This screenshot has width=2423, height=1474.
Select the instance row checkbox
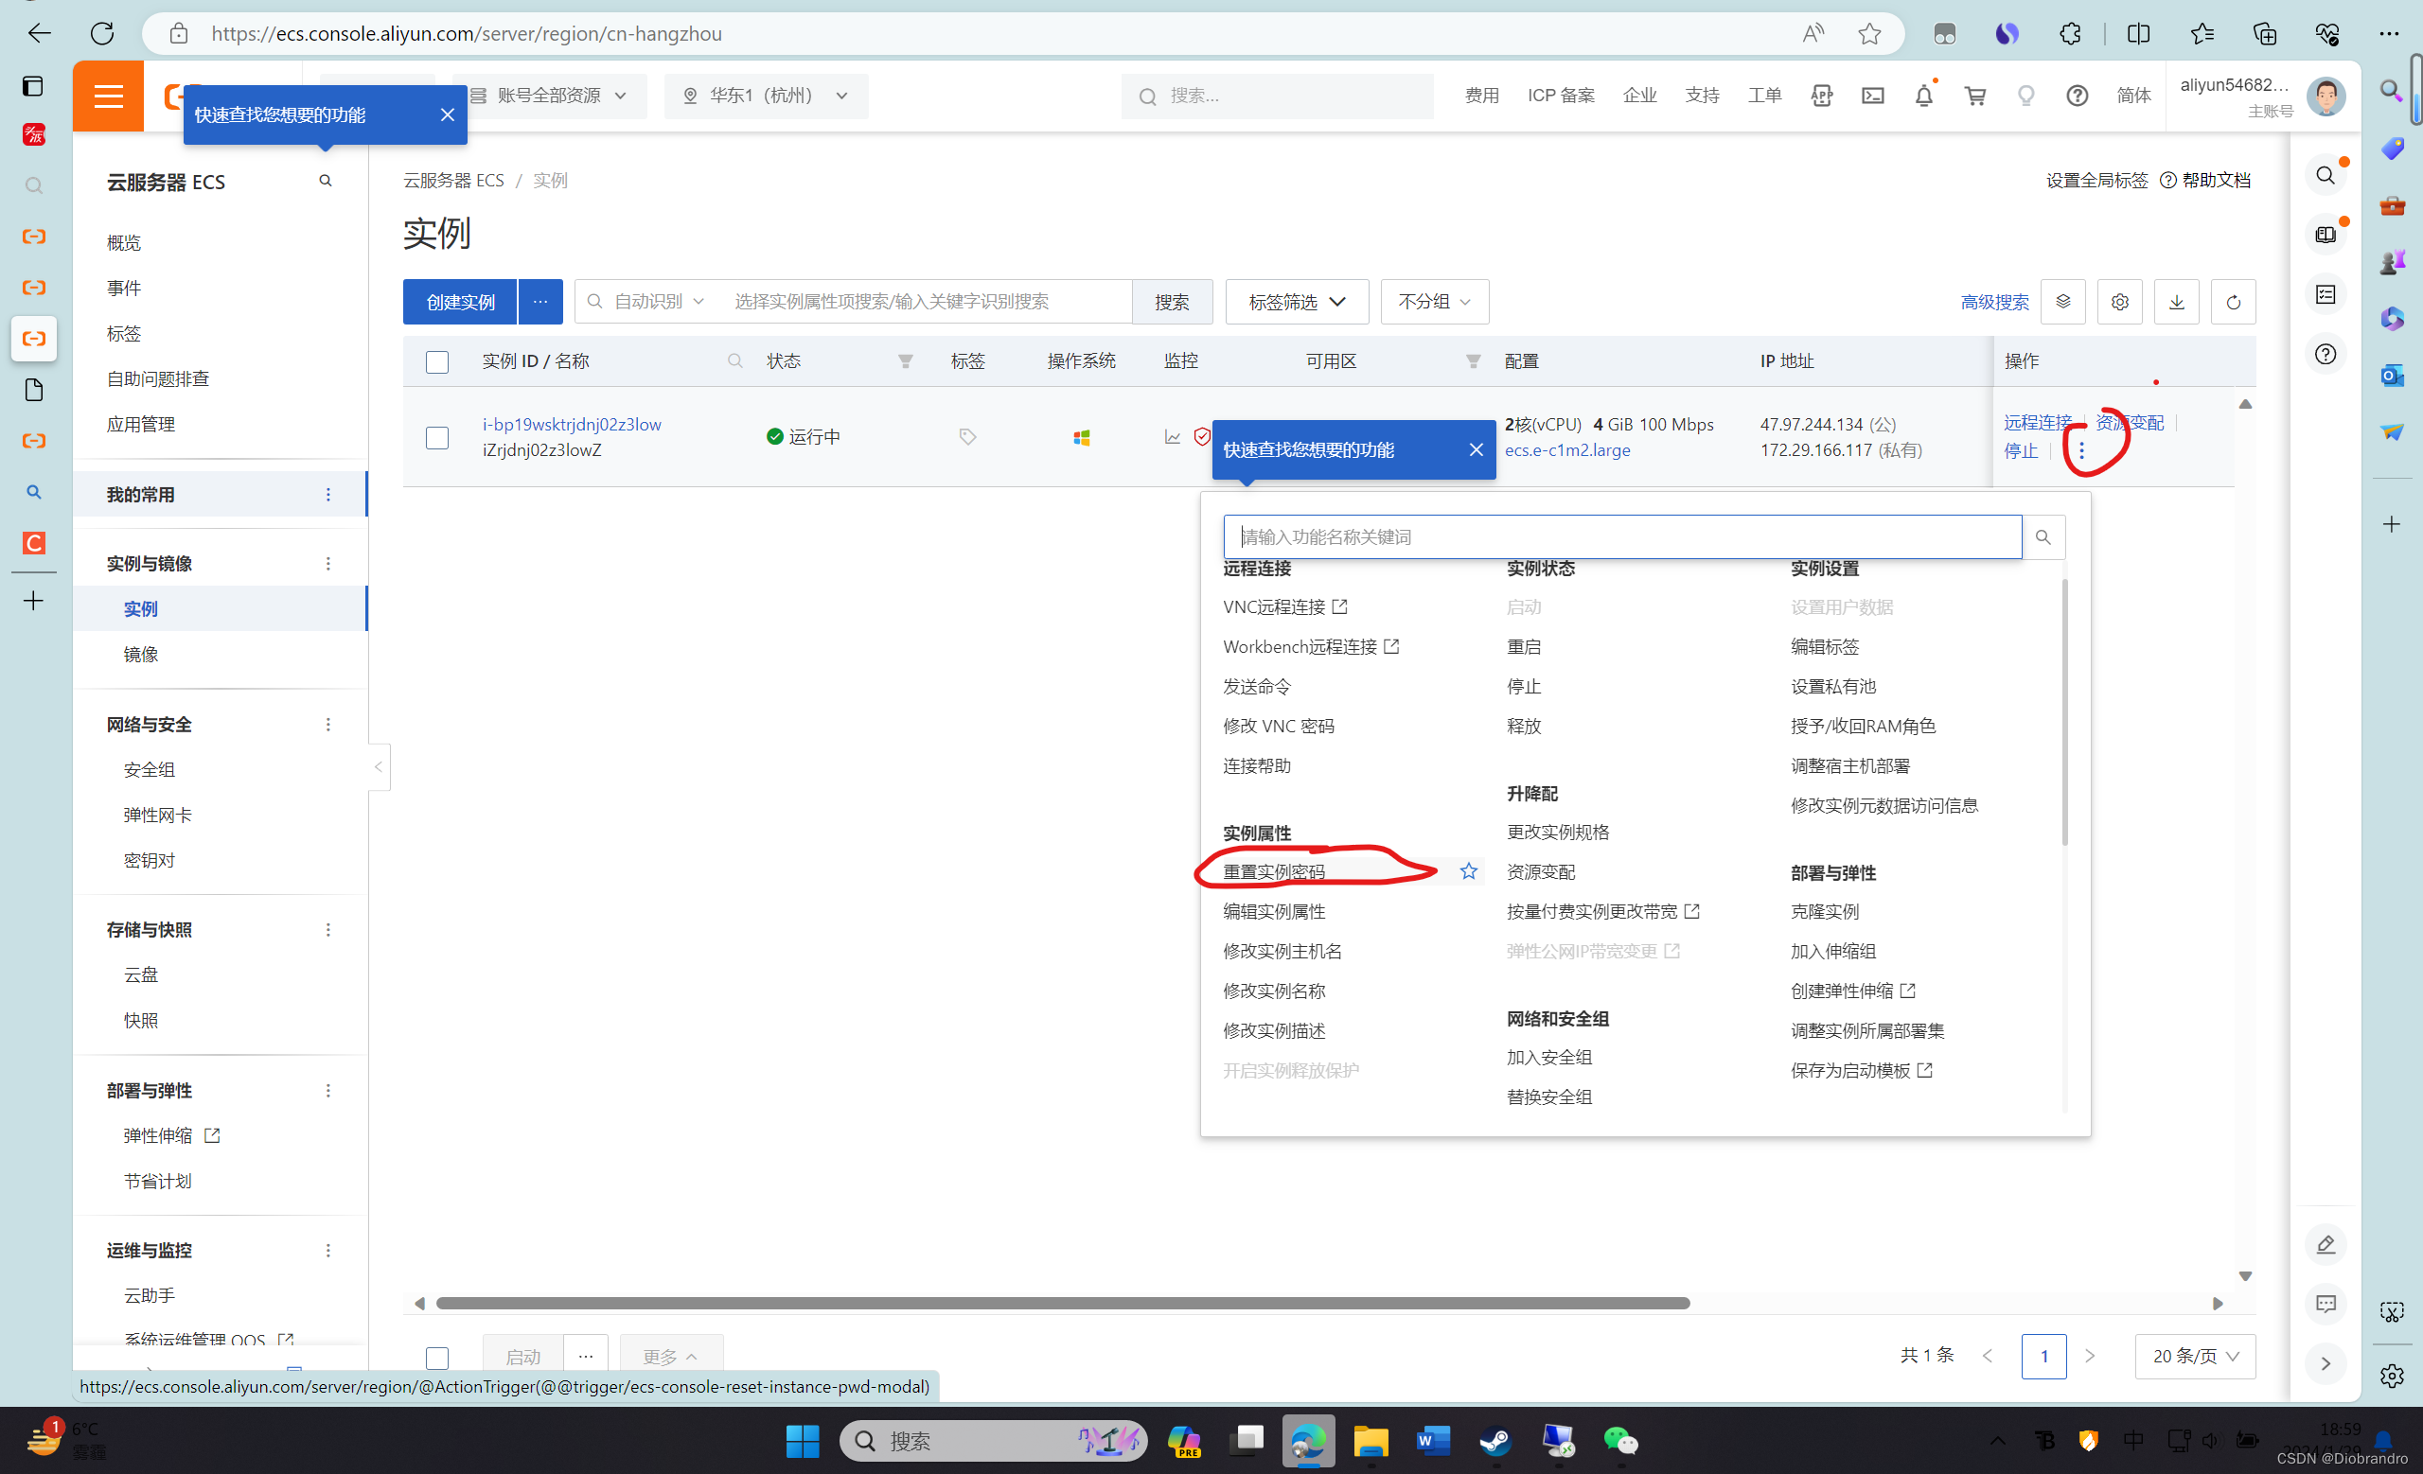(437, 437)
